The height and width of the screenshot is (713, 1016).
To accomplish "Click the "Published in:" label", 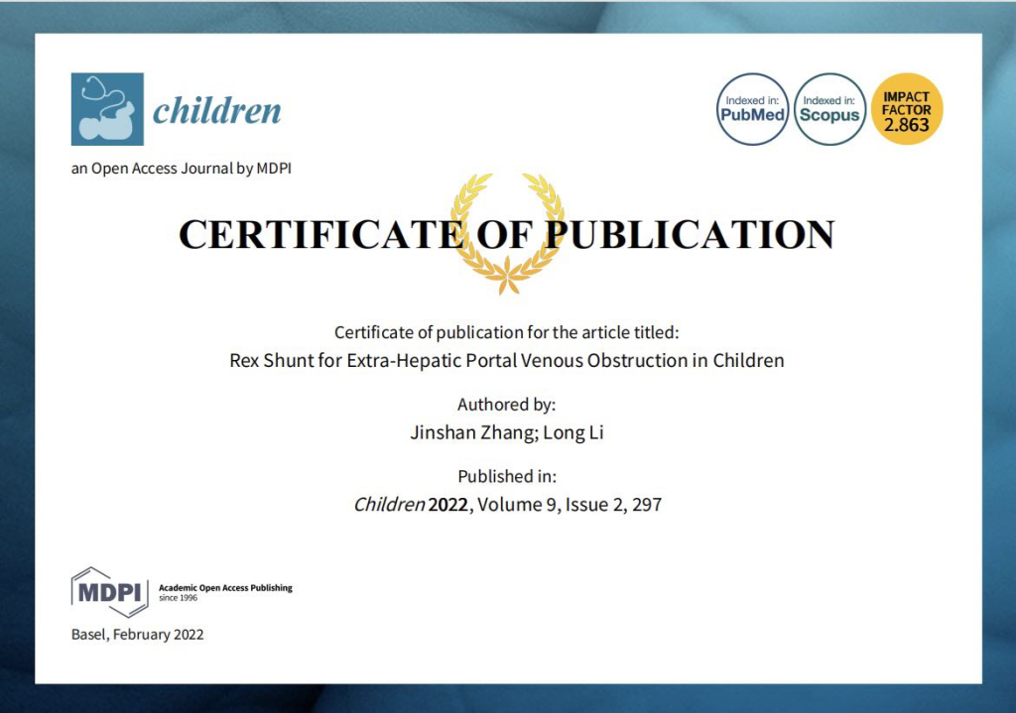I will click(507, 476).
